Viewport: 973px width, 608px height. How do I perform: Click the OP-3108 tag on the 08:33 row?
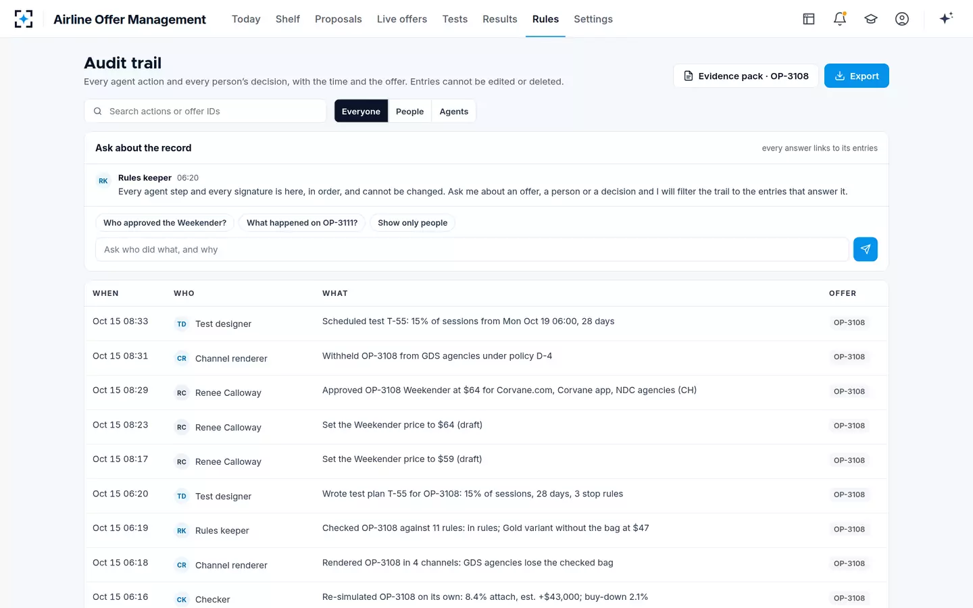click(x=849, y=323)
